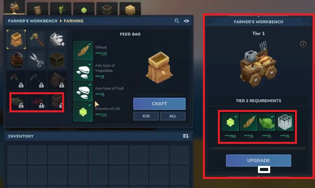Select the watering can recipe
The image size is (315, 188).
(57, 39)
